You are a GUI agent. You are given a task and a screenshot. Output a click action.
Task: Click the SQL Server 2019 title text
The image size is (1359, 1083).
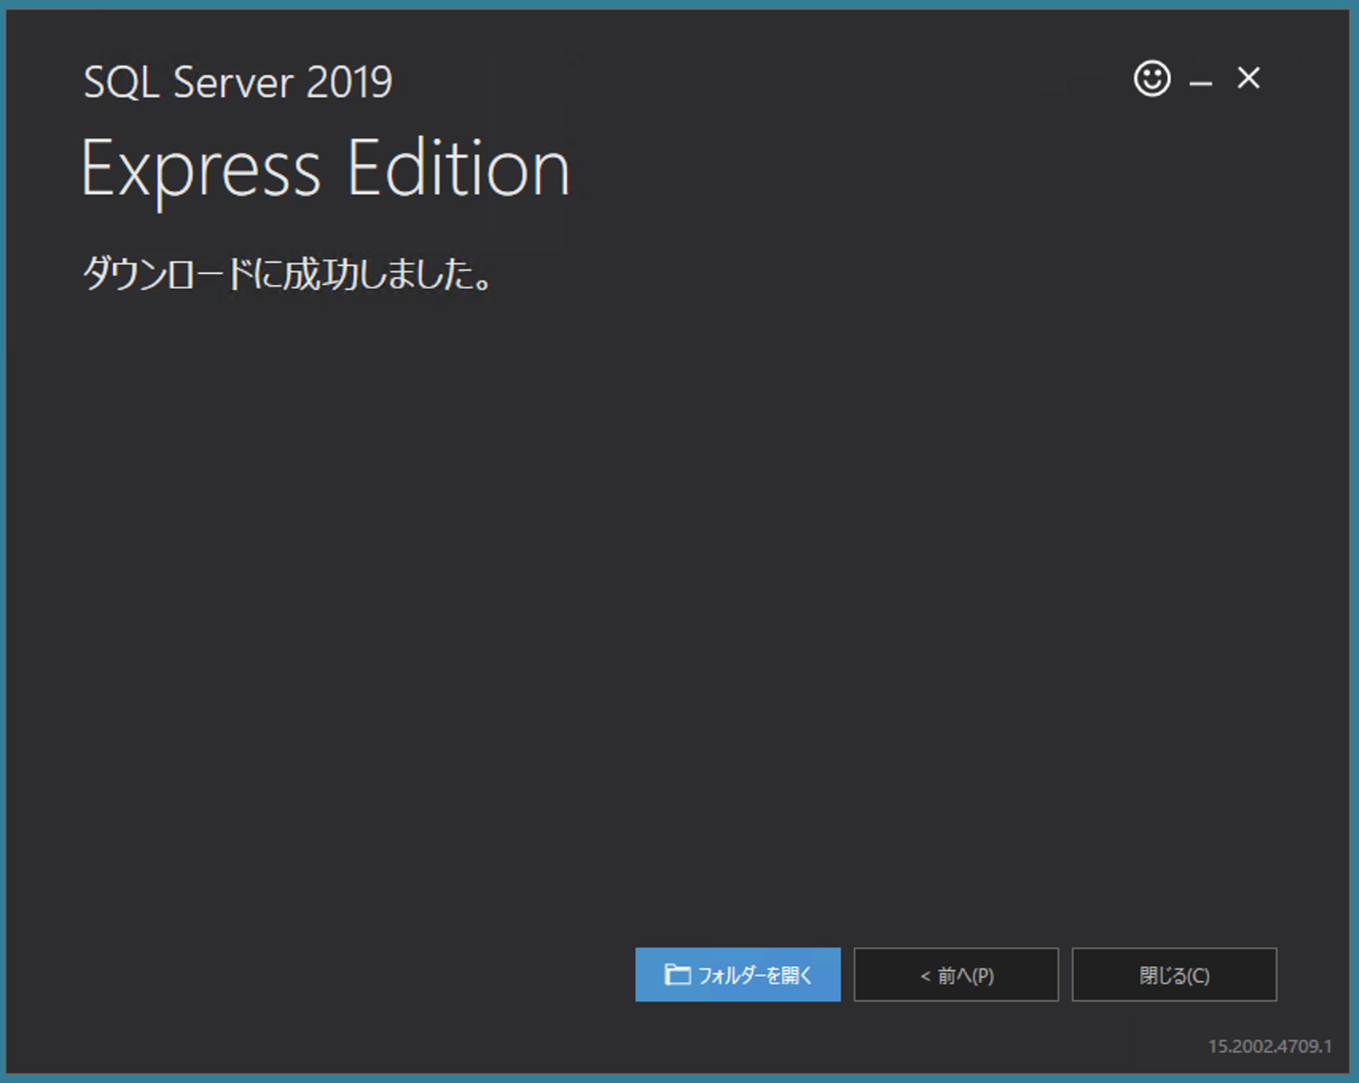pos(238,82)
